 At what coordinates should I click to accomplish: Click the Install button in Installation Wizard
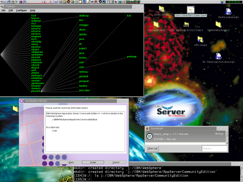(x=93, y=162)
